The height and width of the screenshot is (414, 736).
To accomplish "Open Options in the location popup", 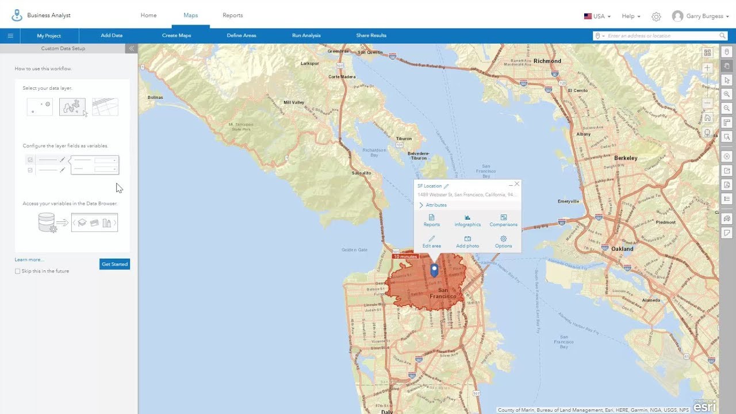I will tap(503, 242).
